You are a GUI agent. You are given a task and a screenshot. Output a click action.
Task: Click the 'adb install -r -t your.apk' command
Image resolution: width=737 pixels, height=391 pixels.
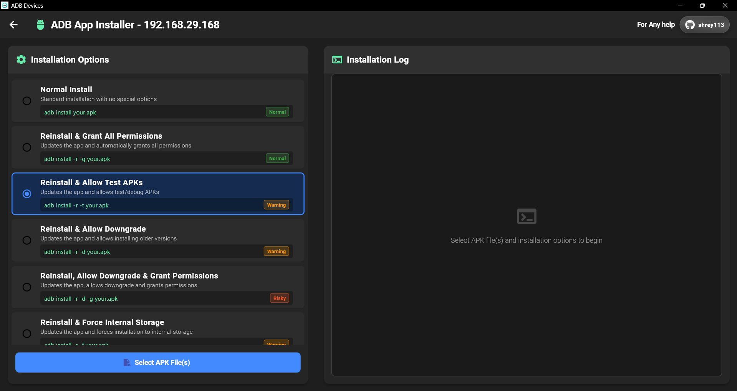click(76, 205)
